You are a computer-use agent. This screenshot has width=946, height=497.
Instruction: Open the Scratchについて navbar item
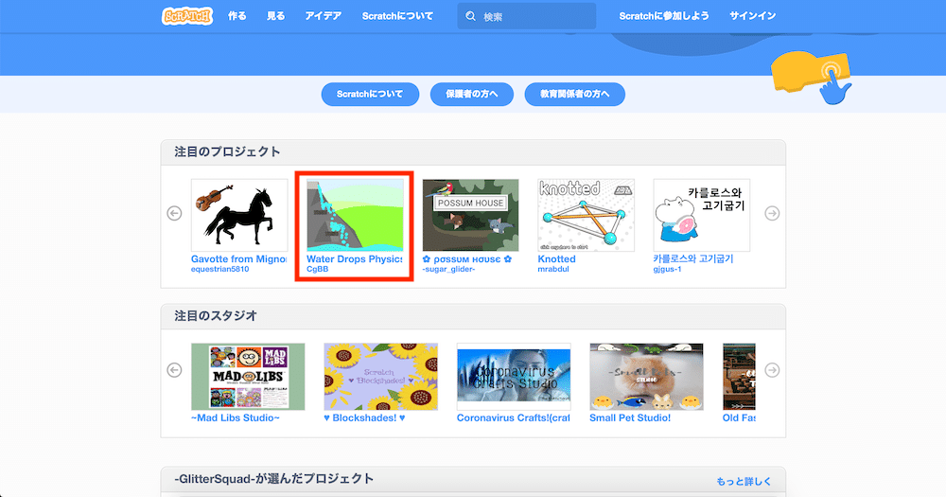pos(397,16)
